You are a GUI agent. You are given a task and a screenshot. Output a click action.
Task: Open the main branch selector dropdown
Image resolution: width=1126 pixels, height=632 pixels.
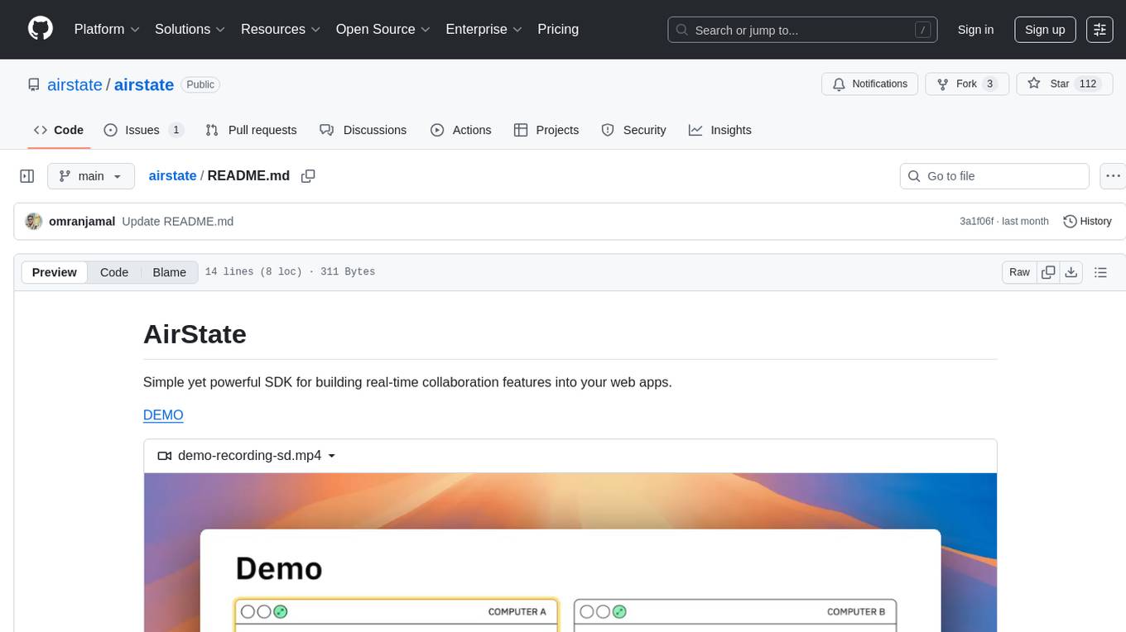pyautogui.click(x=91, y=176)
